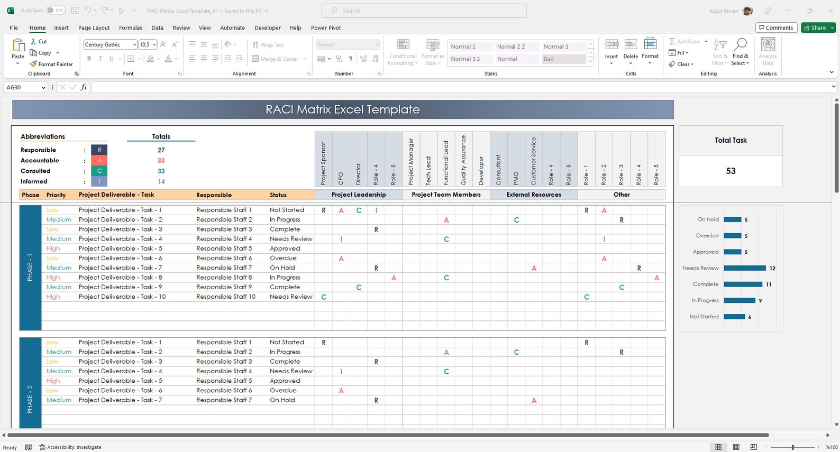Open Conditional Formatting menu
This screenshot has width=840, height=452.
click(403, 52)
